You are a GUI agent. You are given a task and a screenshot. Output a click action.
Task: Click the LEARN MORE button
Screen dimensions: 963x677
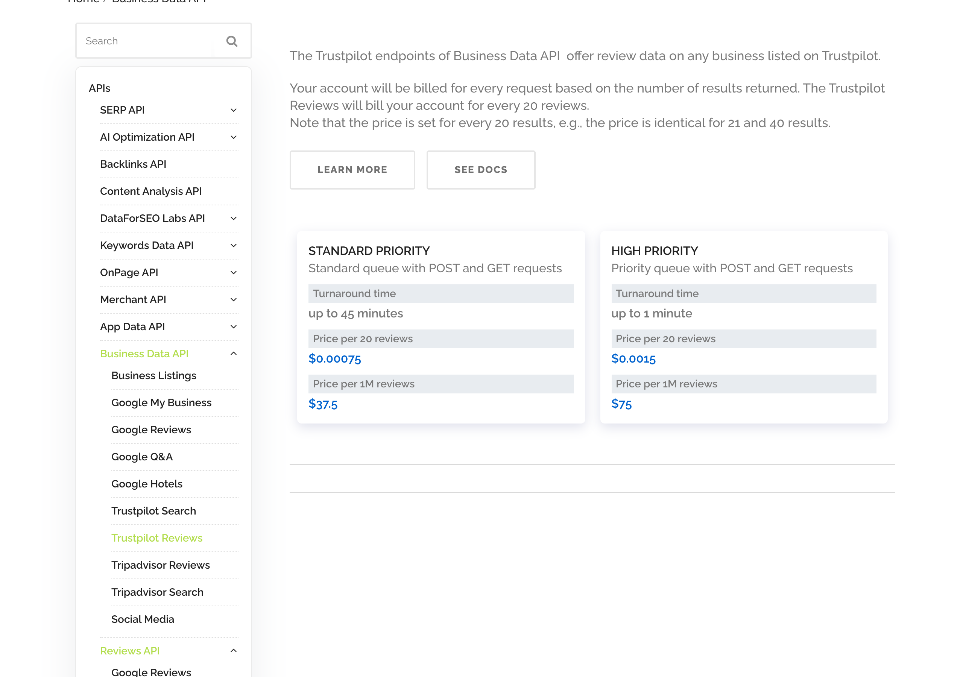pyautogui.click(x=352, y=170)
